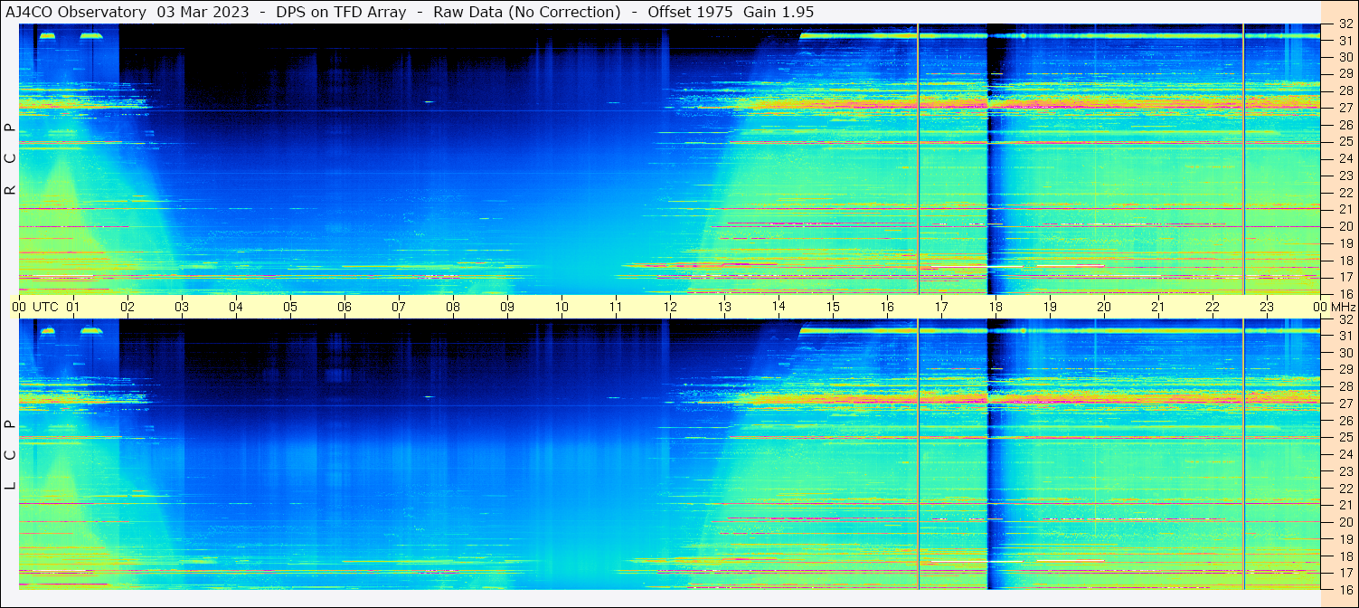Screen dimensions: 1359x608
Task: Click the 22 hour tick on time axis
Action: click(1213, 307)
